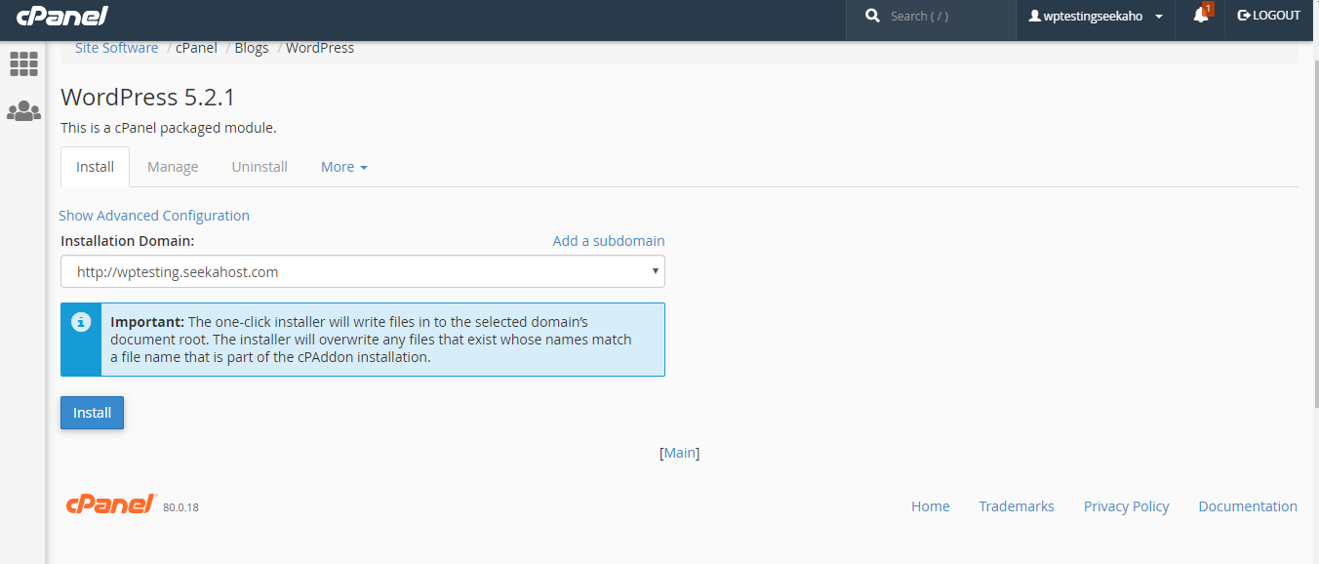Screen dimensions: 1319x564
Task: Go to Site Software breadcrumb
Action: [x=116, y=48]
